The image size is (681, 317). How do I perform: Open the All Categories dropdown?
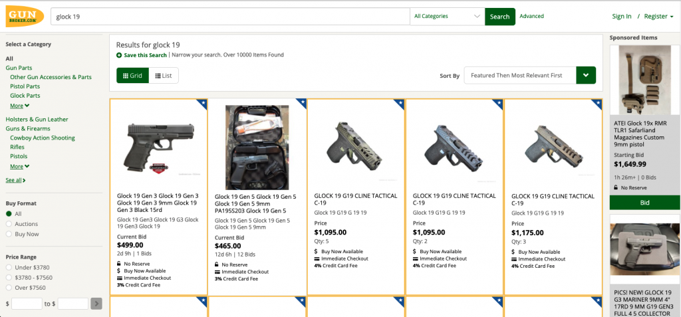448,17
